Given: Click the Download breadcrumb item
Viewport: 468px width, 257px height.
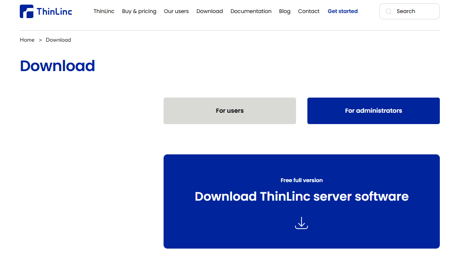Looking at the screenshot, I should 58,40.
